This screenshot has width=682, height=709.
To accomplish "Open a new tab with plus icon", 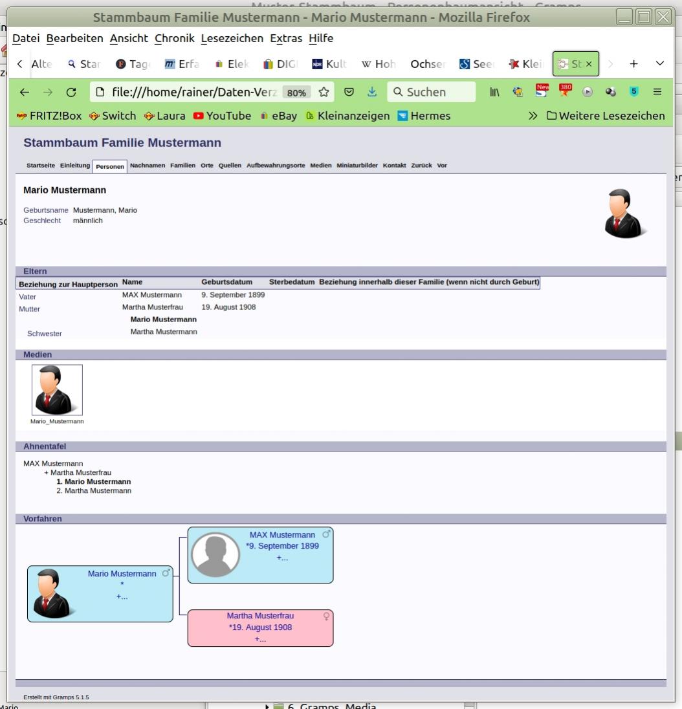I will point(634,64).
